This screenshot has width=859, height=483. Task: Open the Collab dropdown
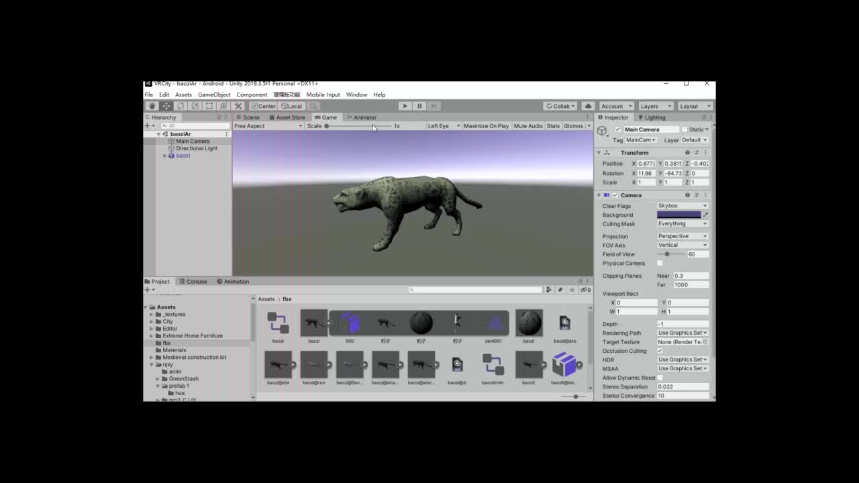click(x=561, y=106)
